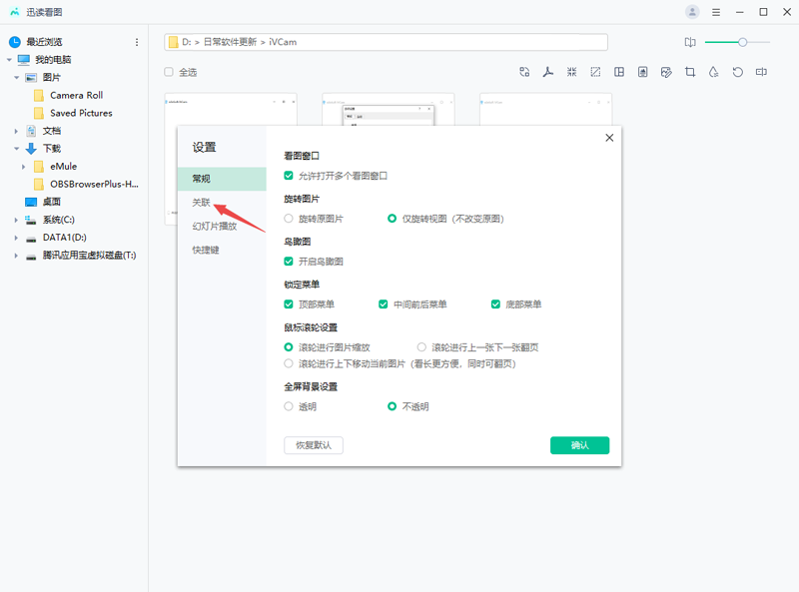Click the book flip-view icon beside zoom slider
The image size is (799, 592).
click(x=689, y=42)
